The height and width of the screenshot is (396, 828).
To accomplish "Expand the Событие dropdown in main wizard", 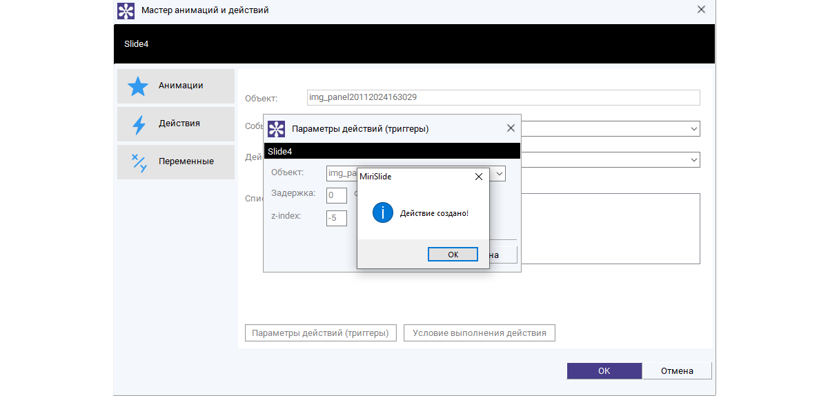I will [x=693, y=129].
